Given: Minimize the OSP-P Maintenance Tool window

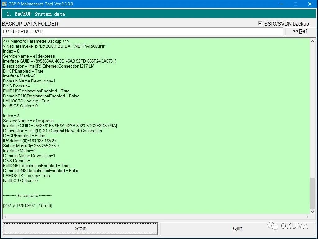Looking at the screenshot, I should coord(281,4).
